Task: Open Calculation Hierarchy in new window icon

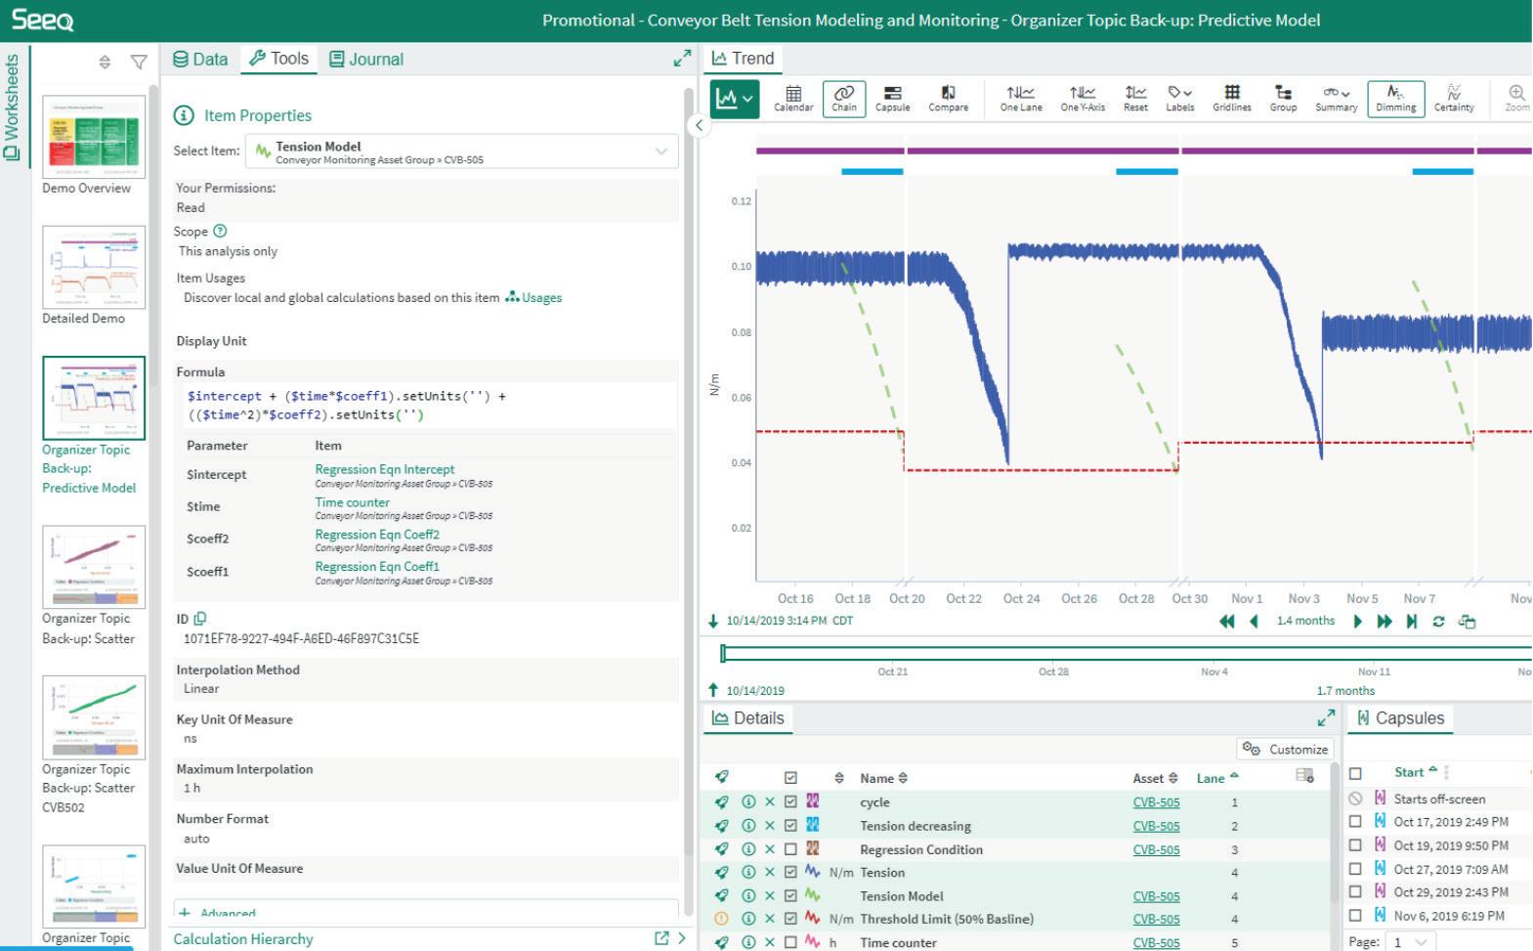Action: tap(661, 938)
